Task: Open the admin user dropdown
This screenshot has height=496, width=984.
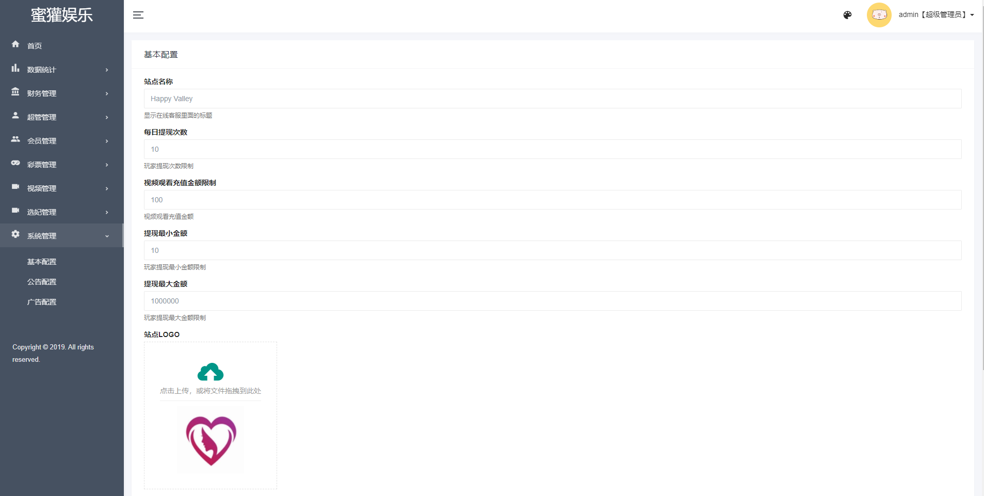Action: coord(936,15)
